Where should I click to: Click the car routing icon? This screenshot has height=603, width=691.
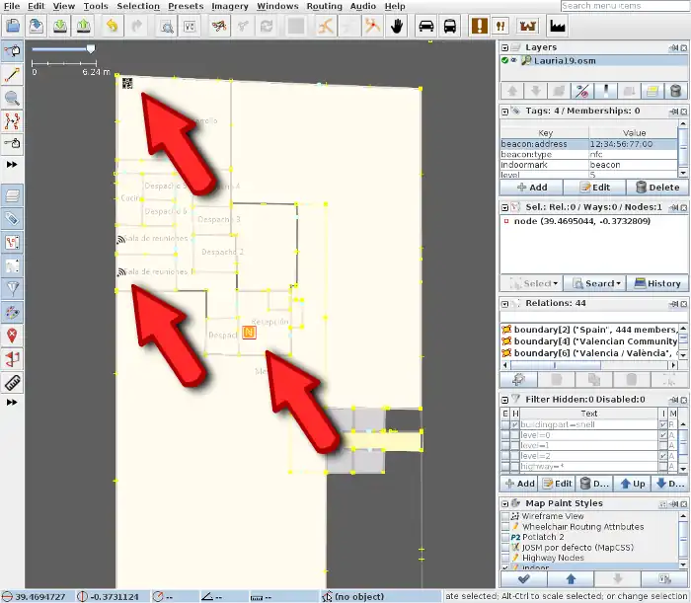coord(425,26)
